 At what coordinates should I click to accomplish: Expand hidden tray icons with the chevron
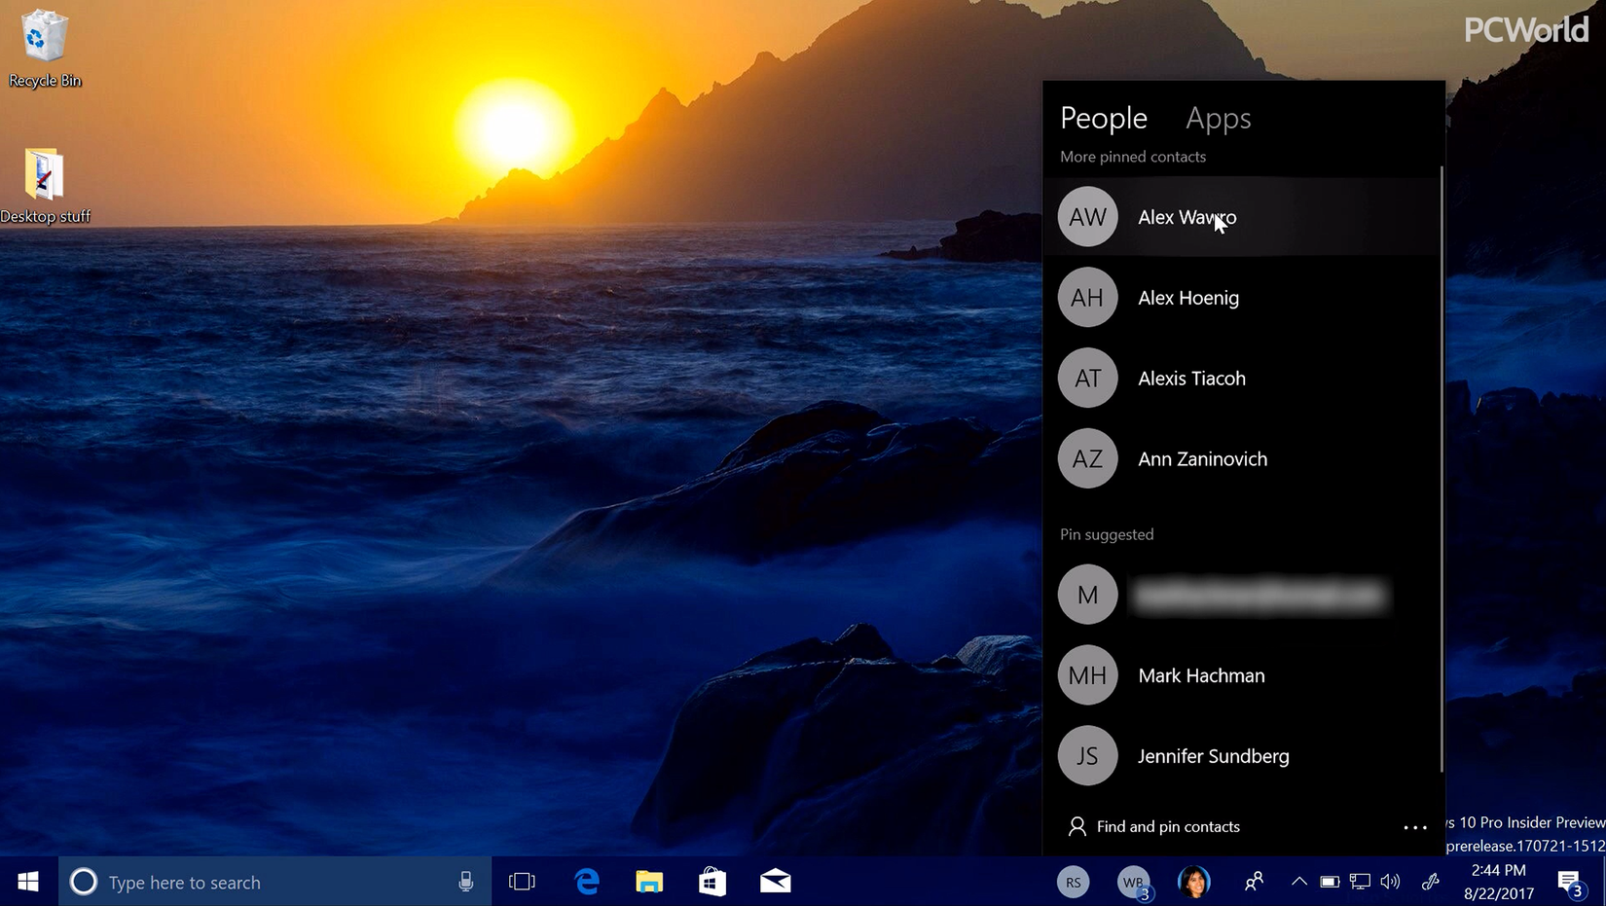tap(1298, 882)
